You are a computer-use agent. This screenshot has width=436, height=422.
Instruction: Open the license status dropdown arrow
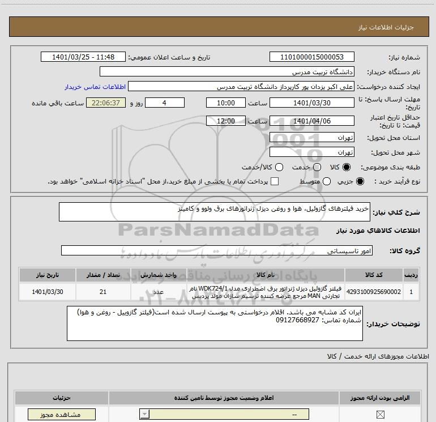(x=144, y=414)
